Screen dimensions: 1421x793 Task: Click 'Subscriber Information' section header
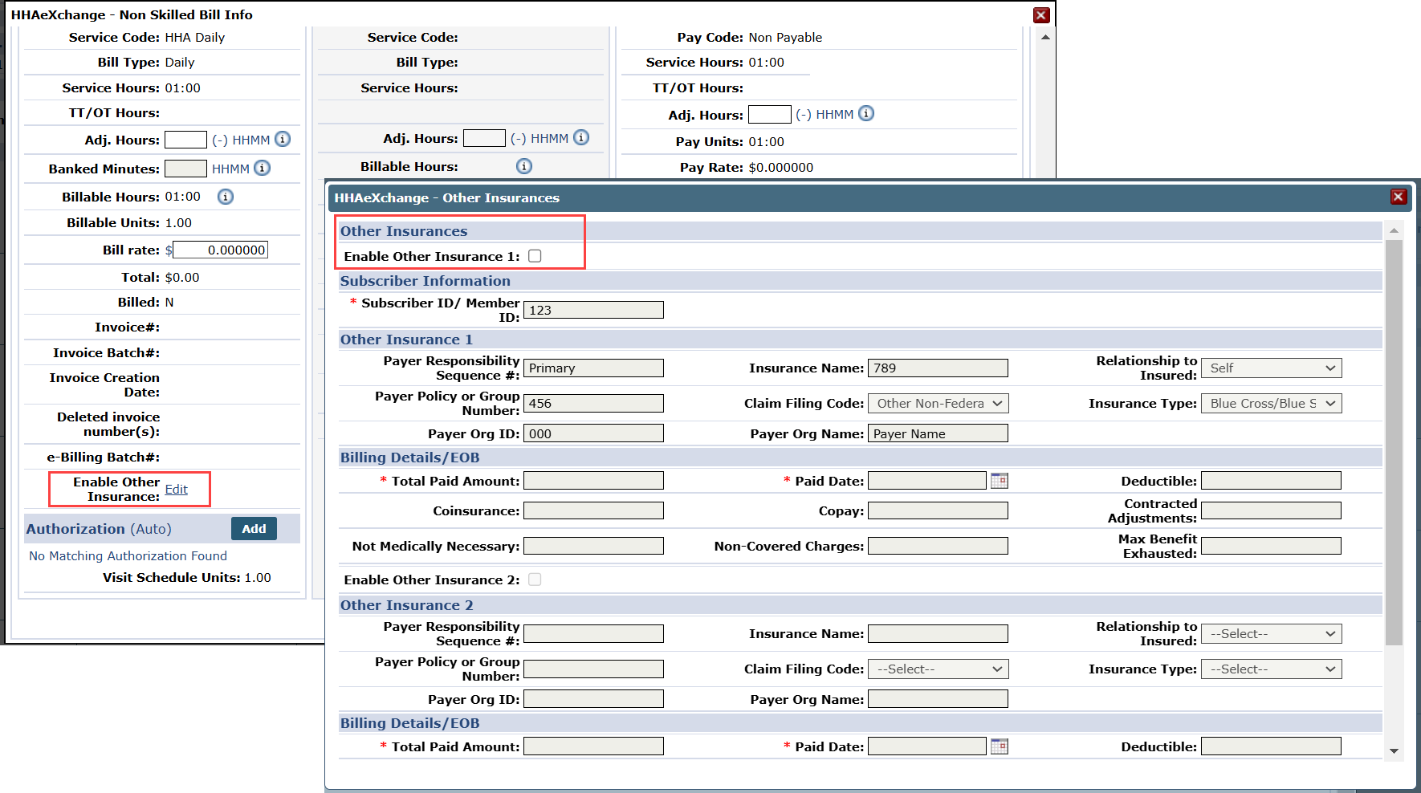coord(425,281)
